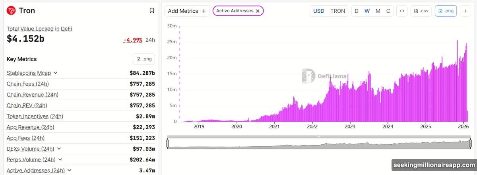
Task: Remove the Active Addresses metric chip
Action: coord(258,11)
